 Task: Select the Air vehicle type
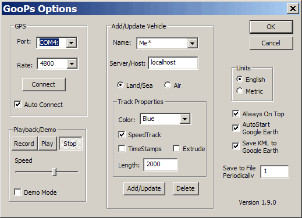point(168,85)
